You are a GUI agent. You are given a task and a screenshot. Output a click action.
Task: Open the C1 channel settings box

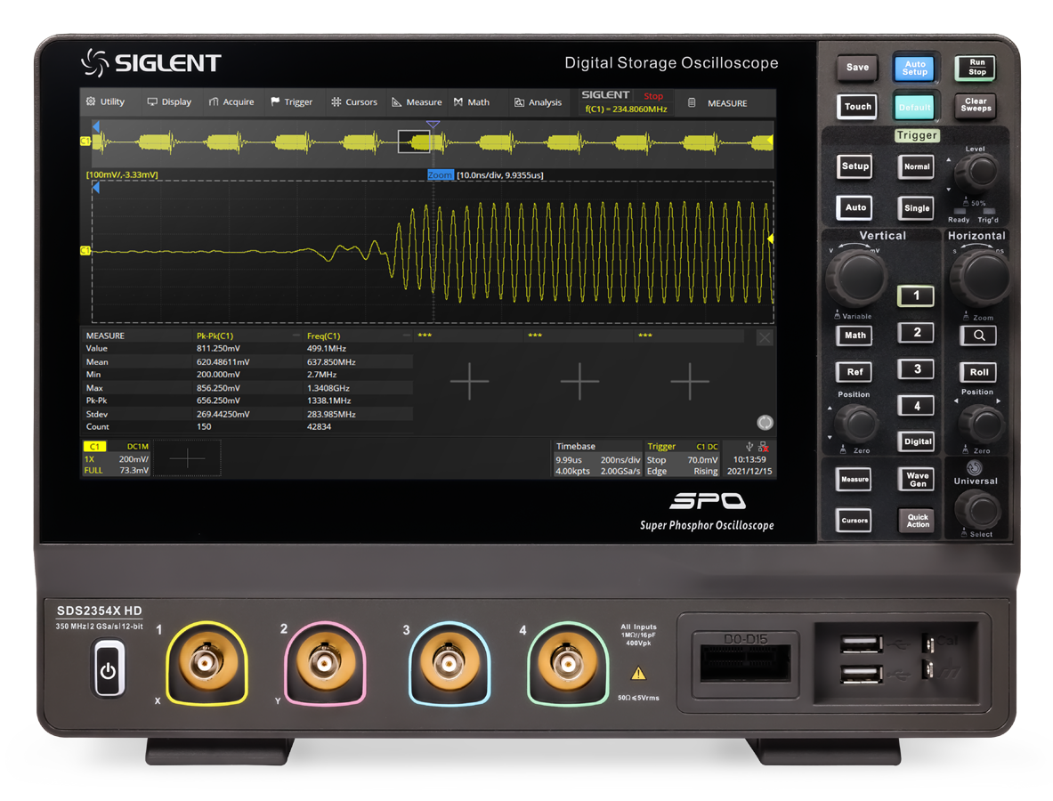pos(117,458)
